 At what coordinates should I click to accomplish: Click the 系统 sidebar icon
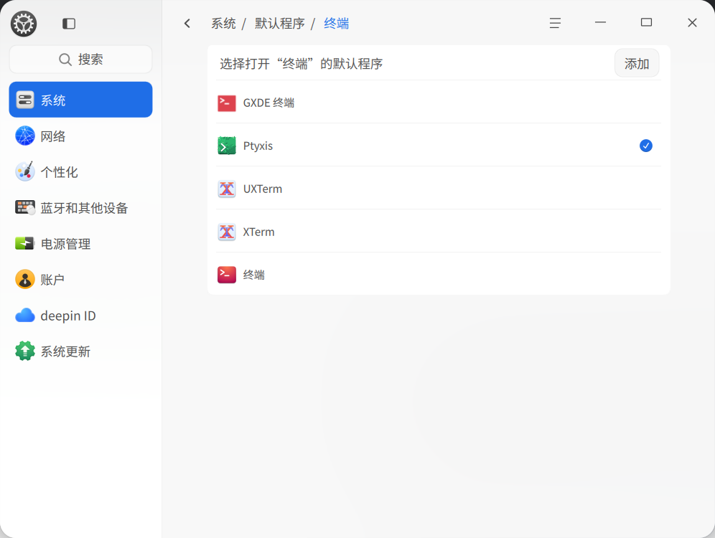(25, 100)
